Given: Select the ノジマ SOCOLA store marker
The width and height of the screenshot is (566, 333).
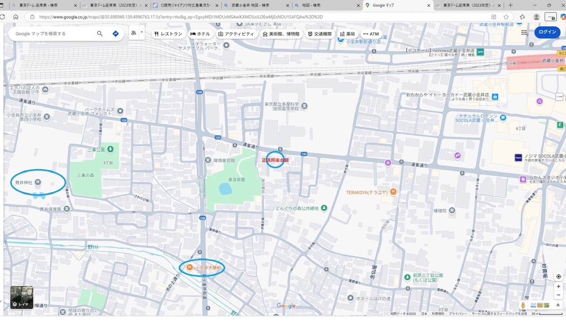Looking at the screenshot, I should coord(518,157).
